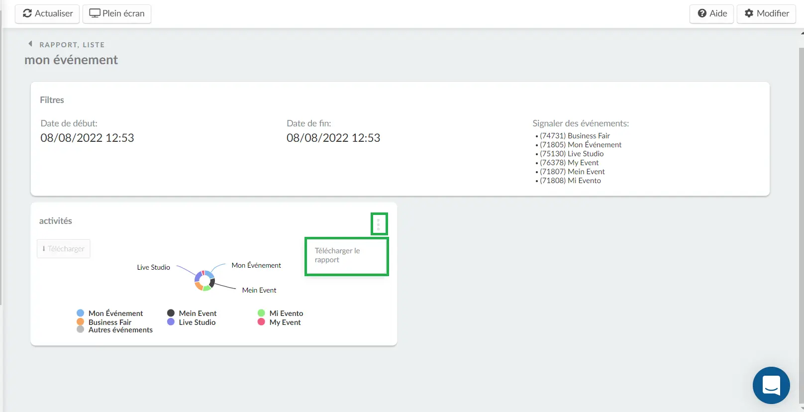804x412 pixels.
Task: Click the page vertical scrollbar
Action: tap(801, 225)
